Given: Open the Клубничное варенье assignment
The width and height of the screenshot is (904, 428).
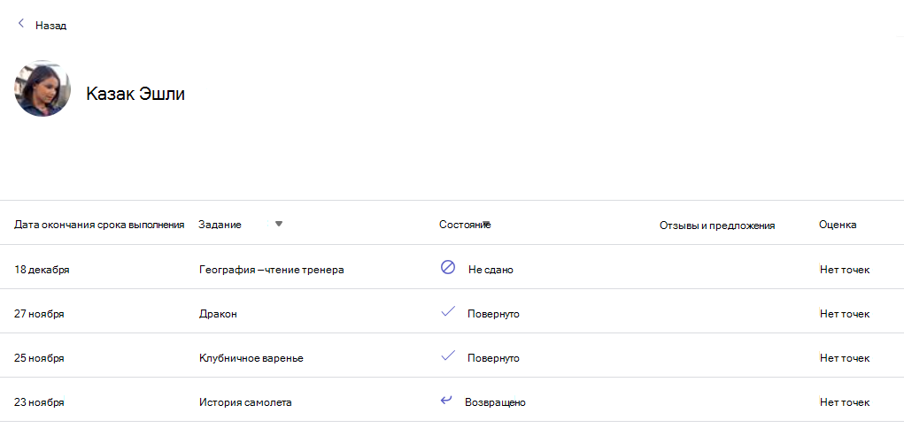Looking at the screenshot, I should [x=251, y=358].
